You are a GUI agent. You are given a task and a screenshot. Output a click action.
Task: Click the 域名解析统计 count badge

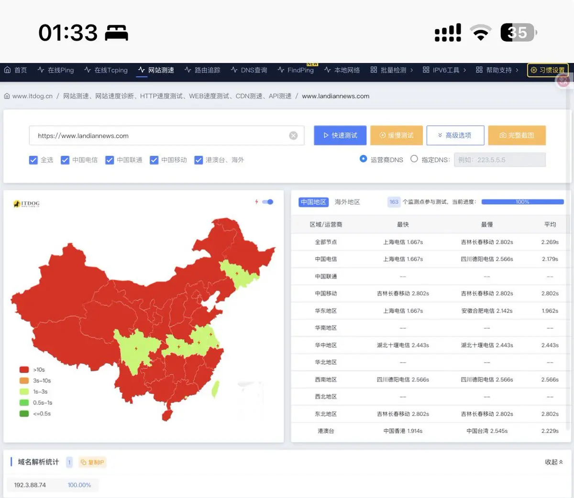point(69,462)
